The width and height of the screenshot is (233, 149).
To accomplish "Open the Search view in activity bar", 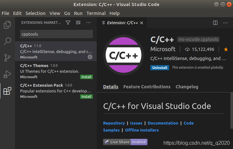I will [7, 41].
